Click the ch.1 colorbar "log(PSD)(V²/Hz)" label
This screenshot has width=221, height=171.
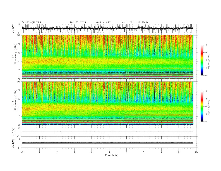pyautogui.click(x=209, y=61)
